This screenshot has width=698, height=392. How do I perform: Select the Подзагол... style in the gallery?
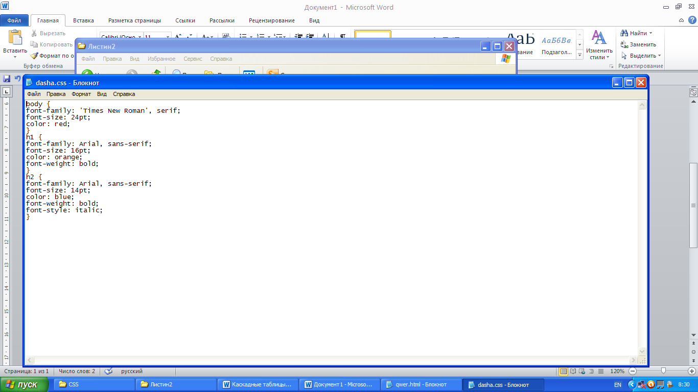[x=556, y=45]
